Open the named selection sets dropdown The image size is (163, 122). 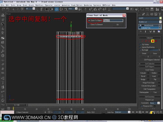[x=127, y=8]
